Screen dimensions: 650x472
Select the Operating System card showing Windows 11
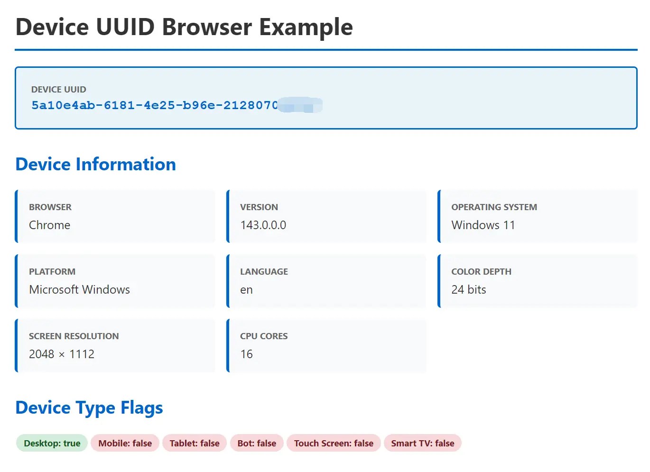click(x=538, y=216)
